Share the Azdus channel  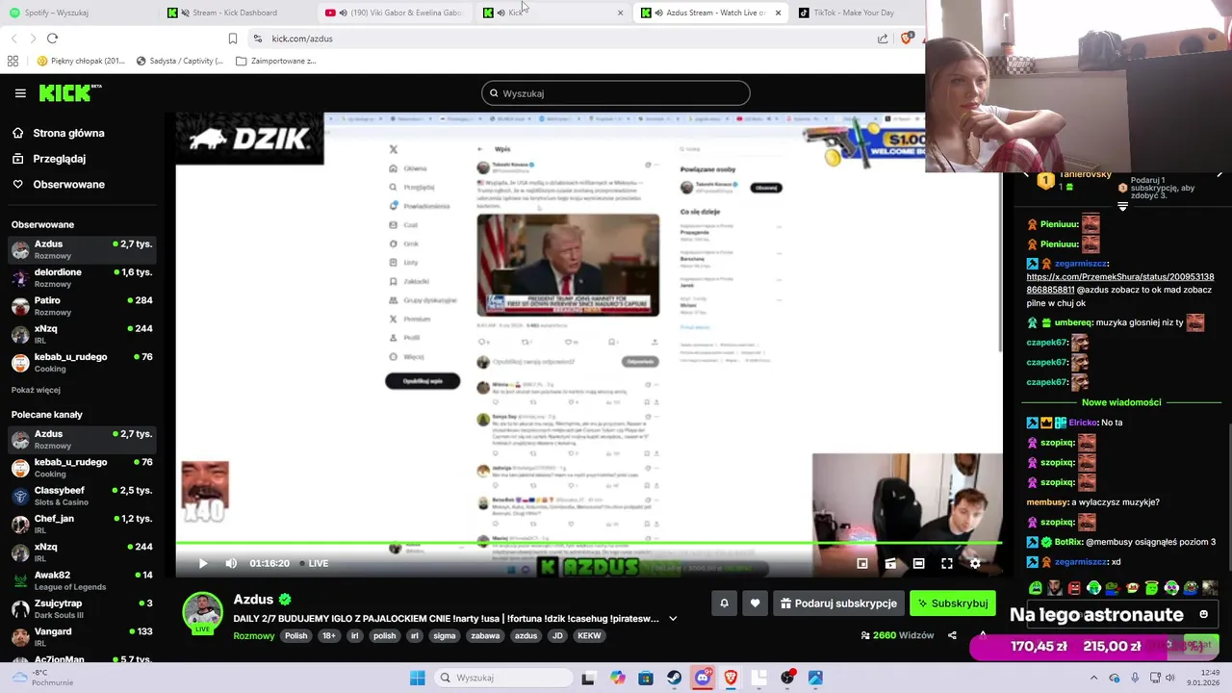point(952,635)
